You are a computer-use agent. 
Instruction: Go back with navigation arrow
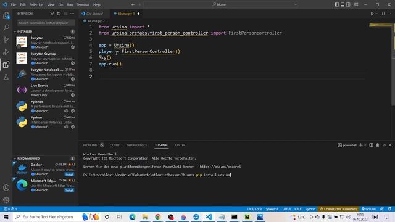(133, 4)
